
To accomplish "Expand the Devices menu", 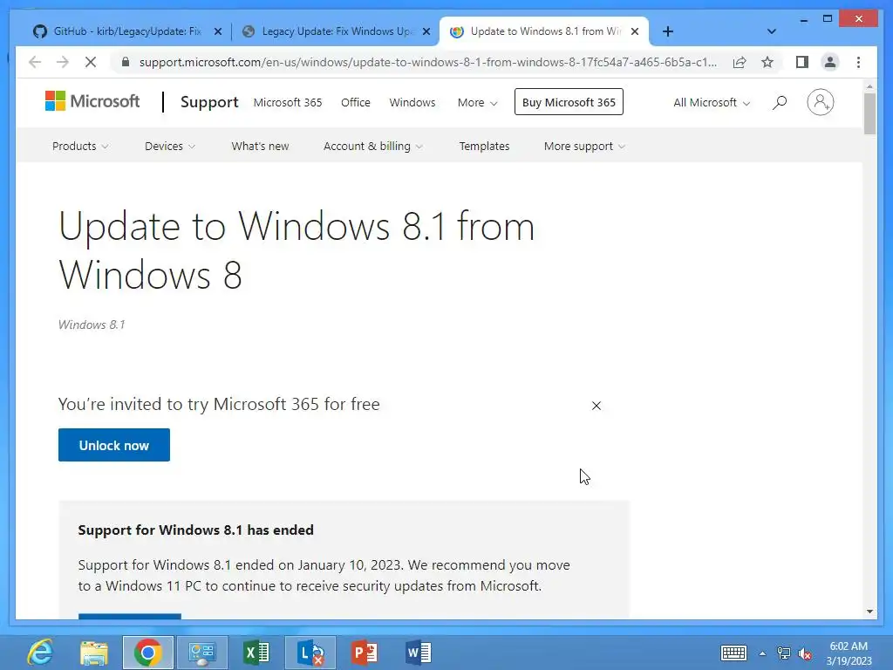I will 170,146.
